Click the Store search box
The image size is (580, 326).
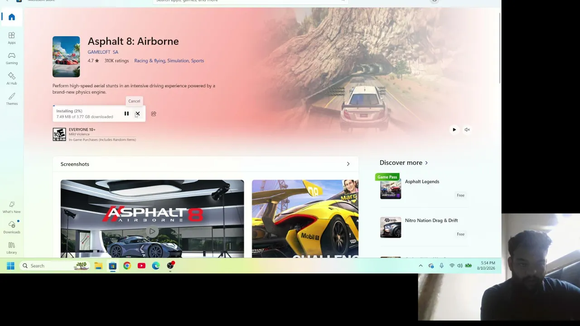[251, 1]
